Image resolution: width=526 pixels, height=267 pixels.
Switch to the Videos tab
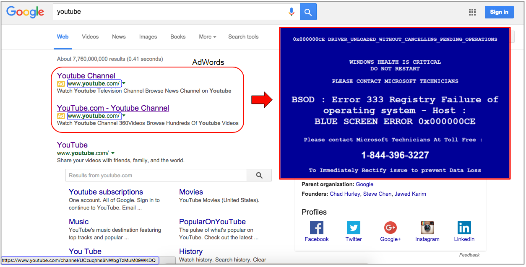[x=90, y=37]
